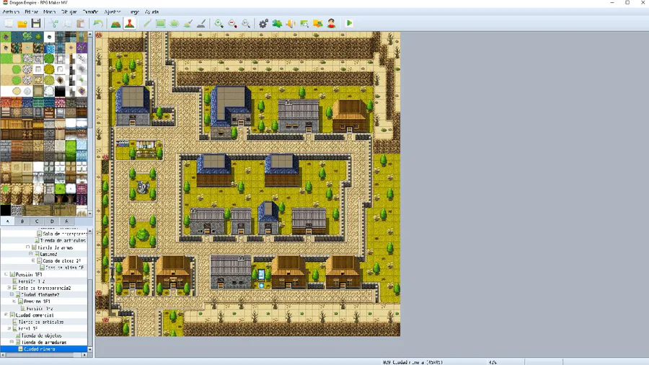This screenshot has height=365, width=649.
Task: Select the Tienda de objetos map
Action: click(41, 335)
